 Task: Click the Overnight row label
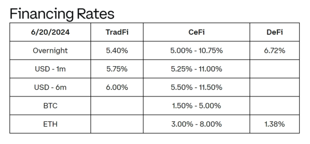pyautogui.click(x=50, y=50)
